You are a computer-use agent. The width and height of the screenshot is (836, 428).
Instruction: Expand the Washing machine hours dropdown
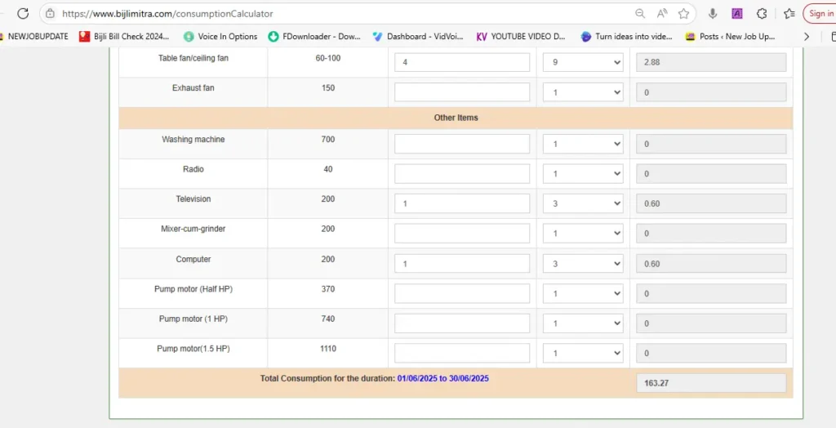(583, 144)
